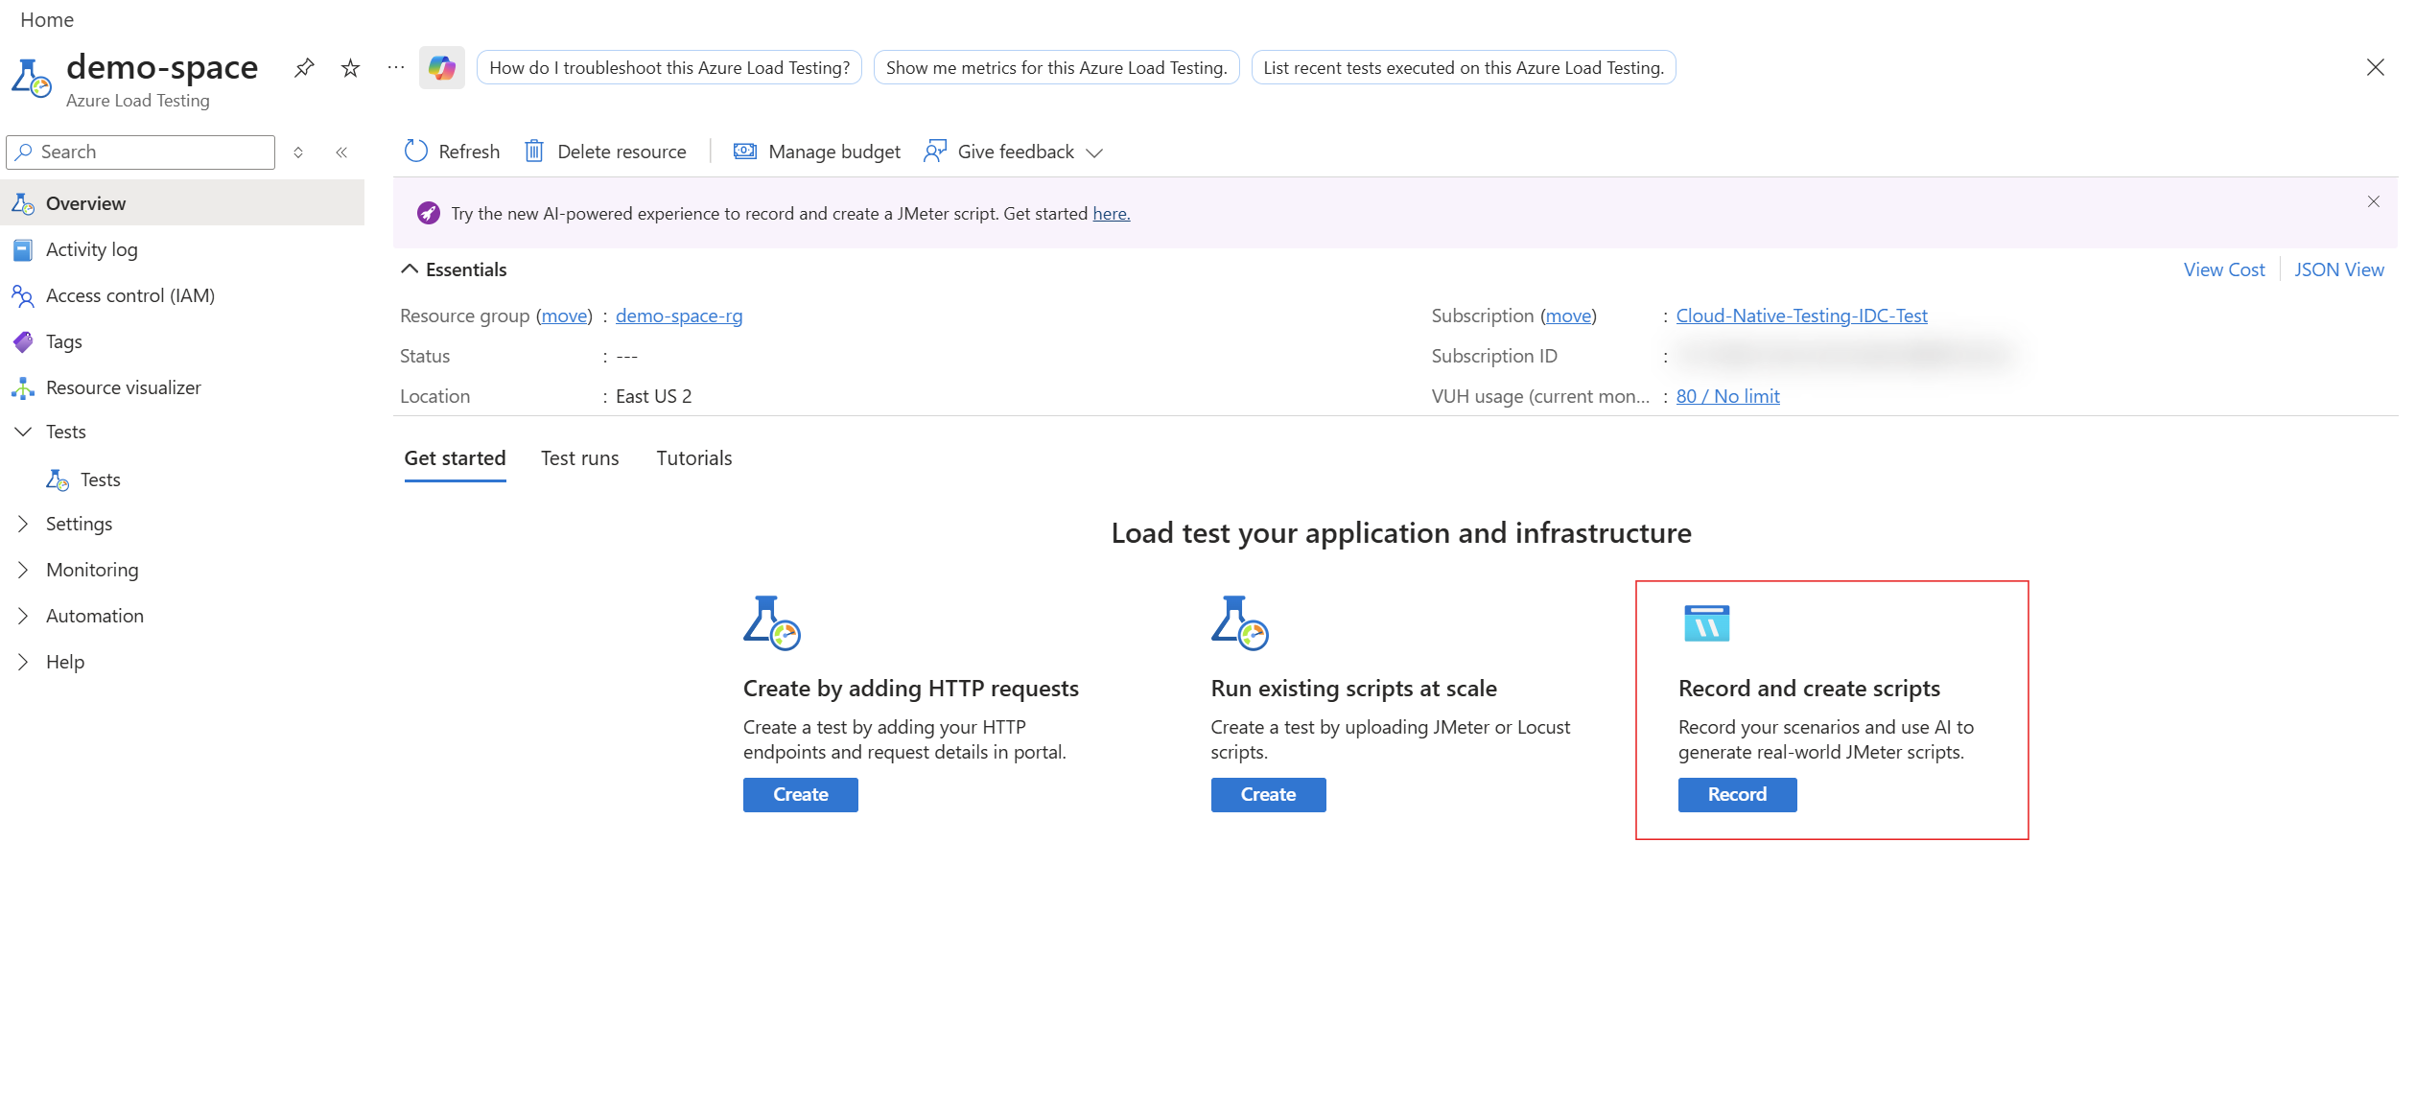Collapse the Essentials section
The image size is (2415, 1100).
point(410,269)
